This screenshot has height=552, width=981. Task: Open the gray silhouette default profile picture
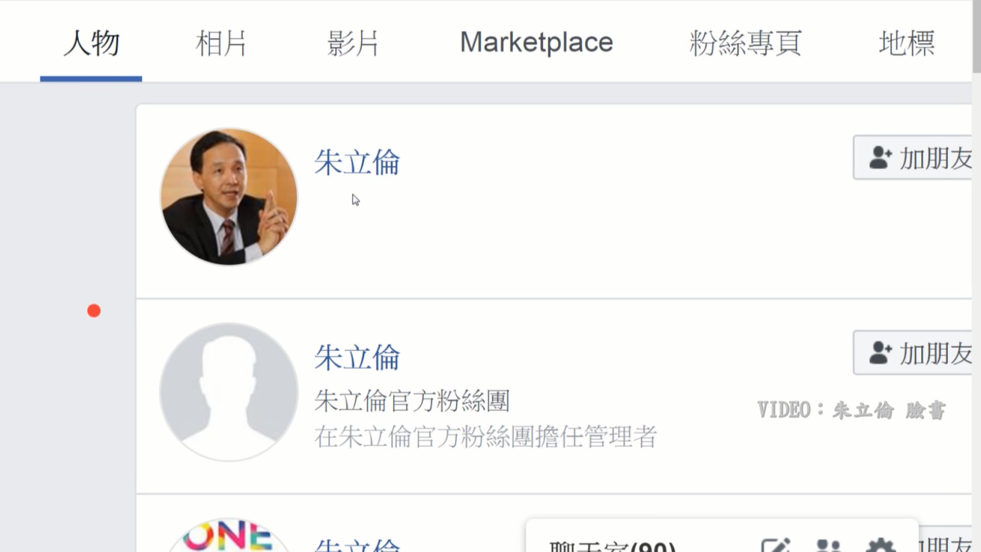pyautogui.click(x=229, y=392)
